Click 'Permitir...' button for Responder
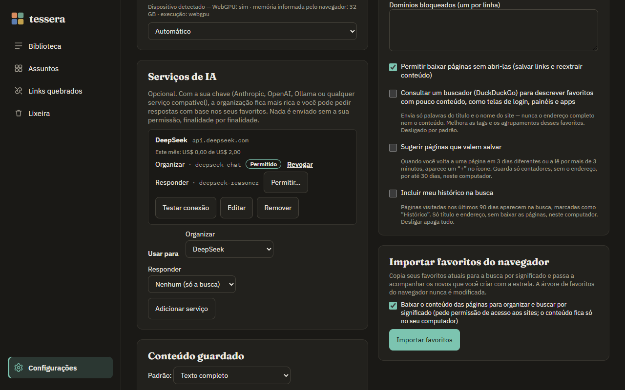625x390 pixels. (286, 182)
